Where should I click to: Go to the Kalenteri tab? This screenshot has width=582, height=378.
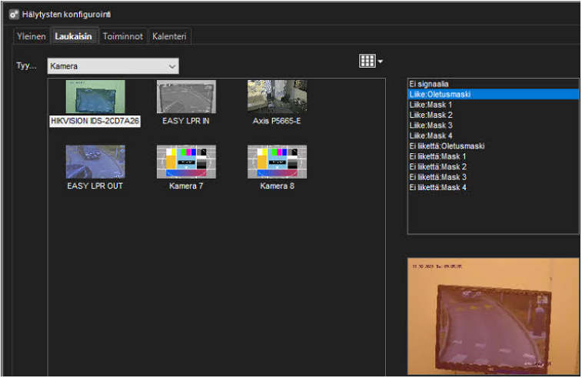coord(169,36)
